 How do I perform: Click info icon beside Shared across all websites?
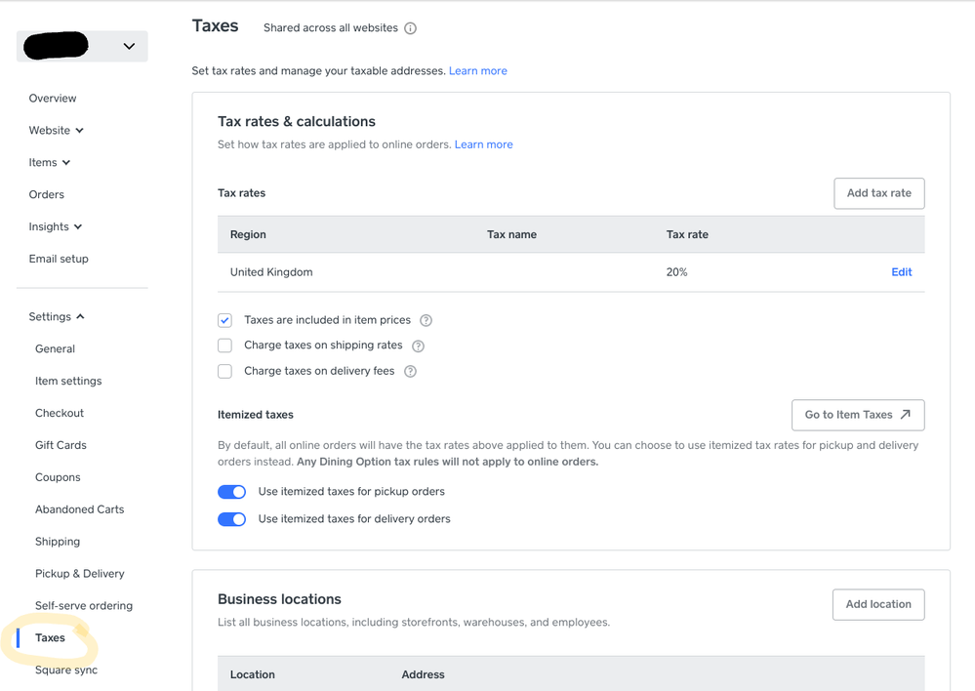point(411,28)
